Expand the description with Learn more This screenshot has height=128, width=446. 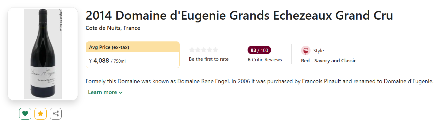[x=102, y=92]
